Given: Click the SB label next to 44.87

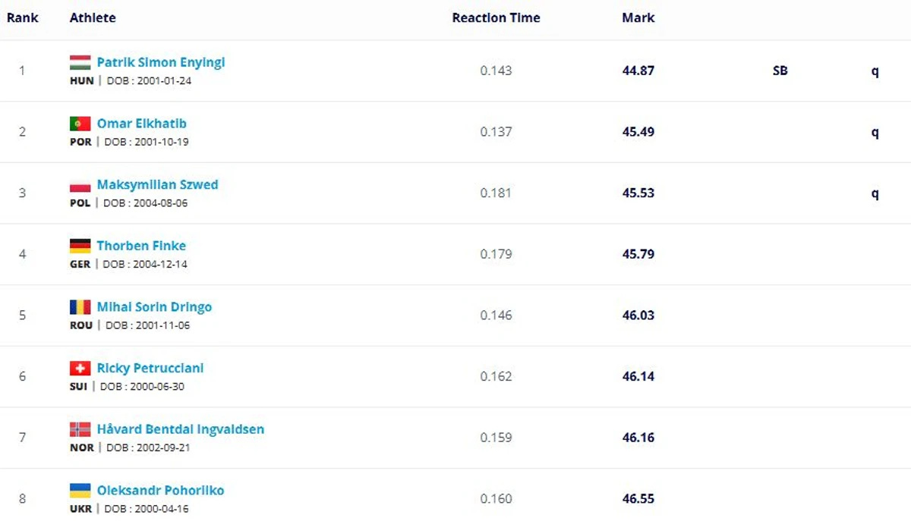Looking at the screenshot, I should pos(780,71).
